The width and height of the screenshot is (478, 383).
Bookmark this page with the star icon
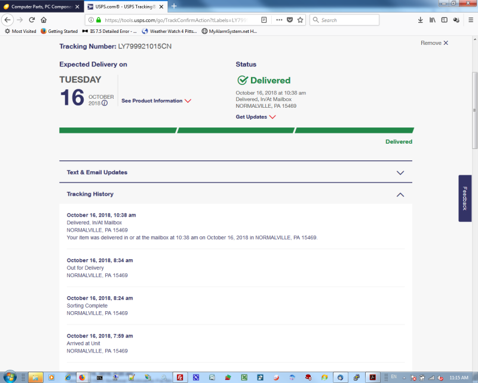[301, 20]
